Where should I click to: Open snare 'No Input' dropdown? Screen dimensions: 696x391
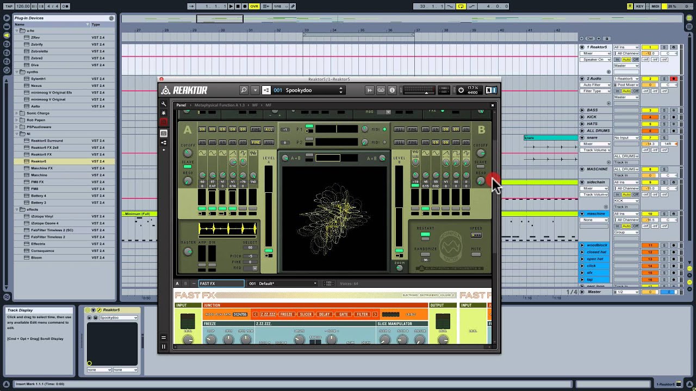point(626,138)
